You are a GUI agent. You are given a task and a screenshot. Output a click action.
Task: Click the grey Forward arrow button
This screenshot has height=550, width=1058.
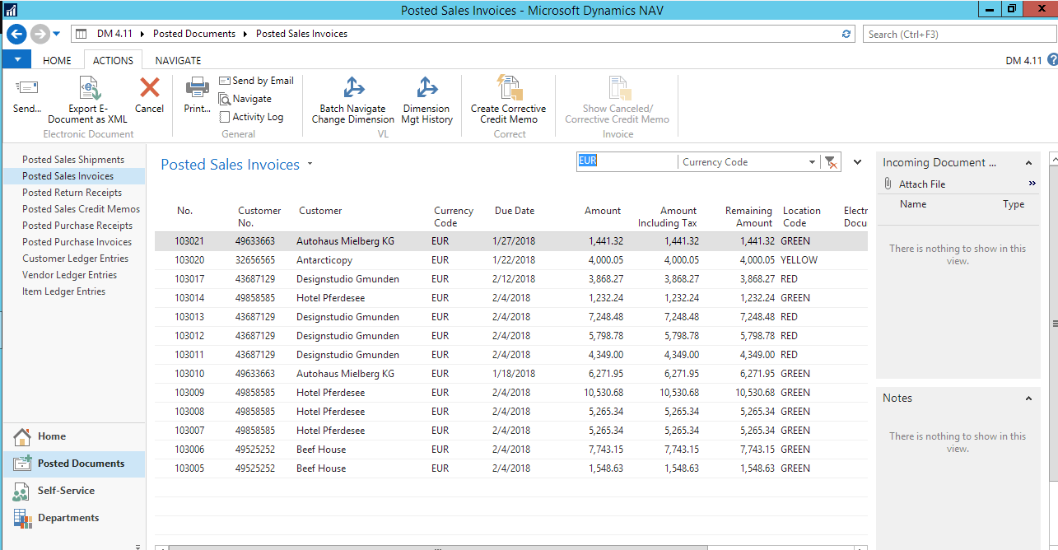point(40,34)
